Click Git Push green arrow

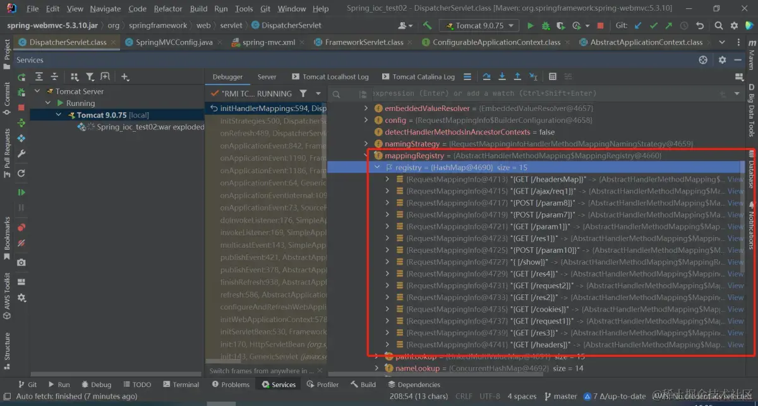click(x=668, y=26)
